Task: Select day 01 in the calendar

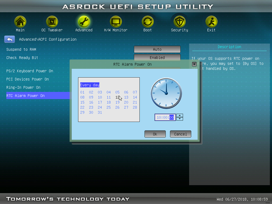Action: tap(82, 92)
